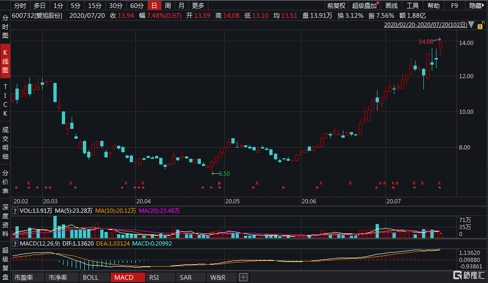Switch to the 分时 intraday period
Viewport: 488px width, 283px height.
[x=20, y=6]
